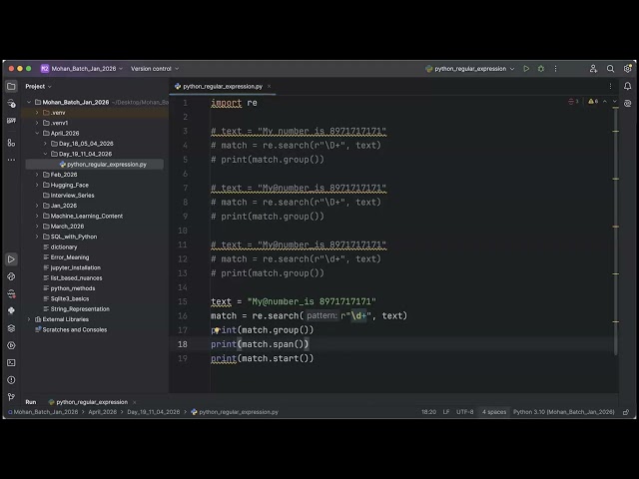
Task: Click the 4 spaces indent setting
Action: 494,412
